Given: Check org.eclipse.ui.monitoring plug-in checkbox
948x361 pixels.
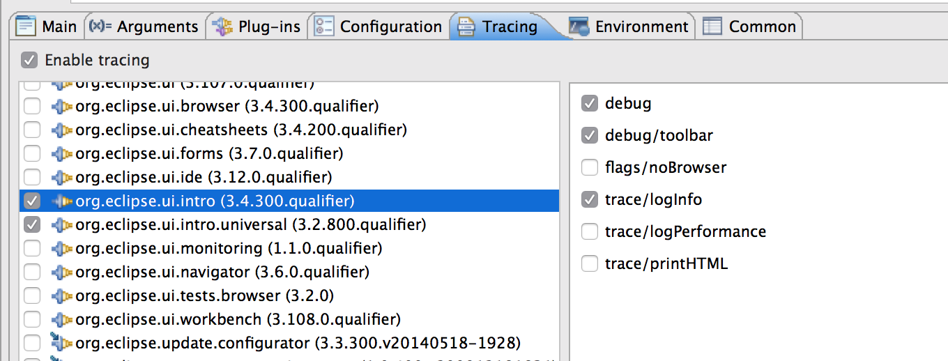Looking at the screenshot, I should [x=32, y=249].
